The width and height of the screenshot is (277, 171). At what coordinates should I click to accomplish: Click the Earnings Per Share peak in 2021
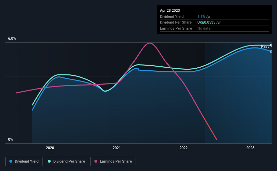click(150, 43)
